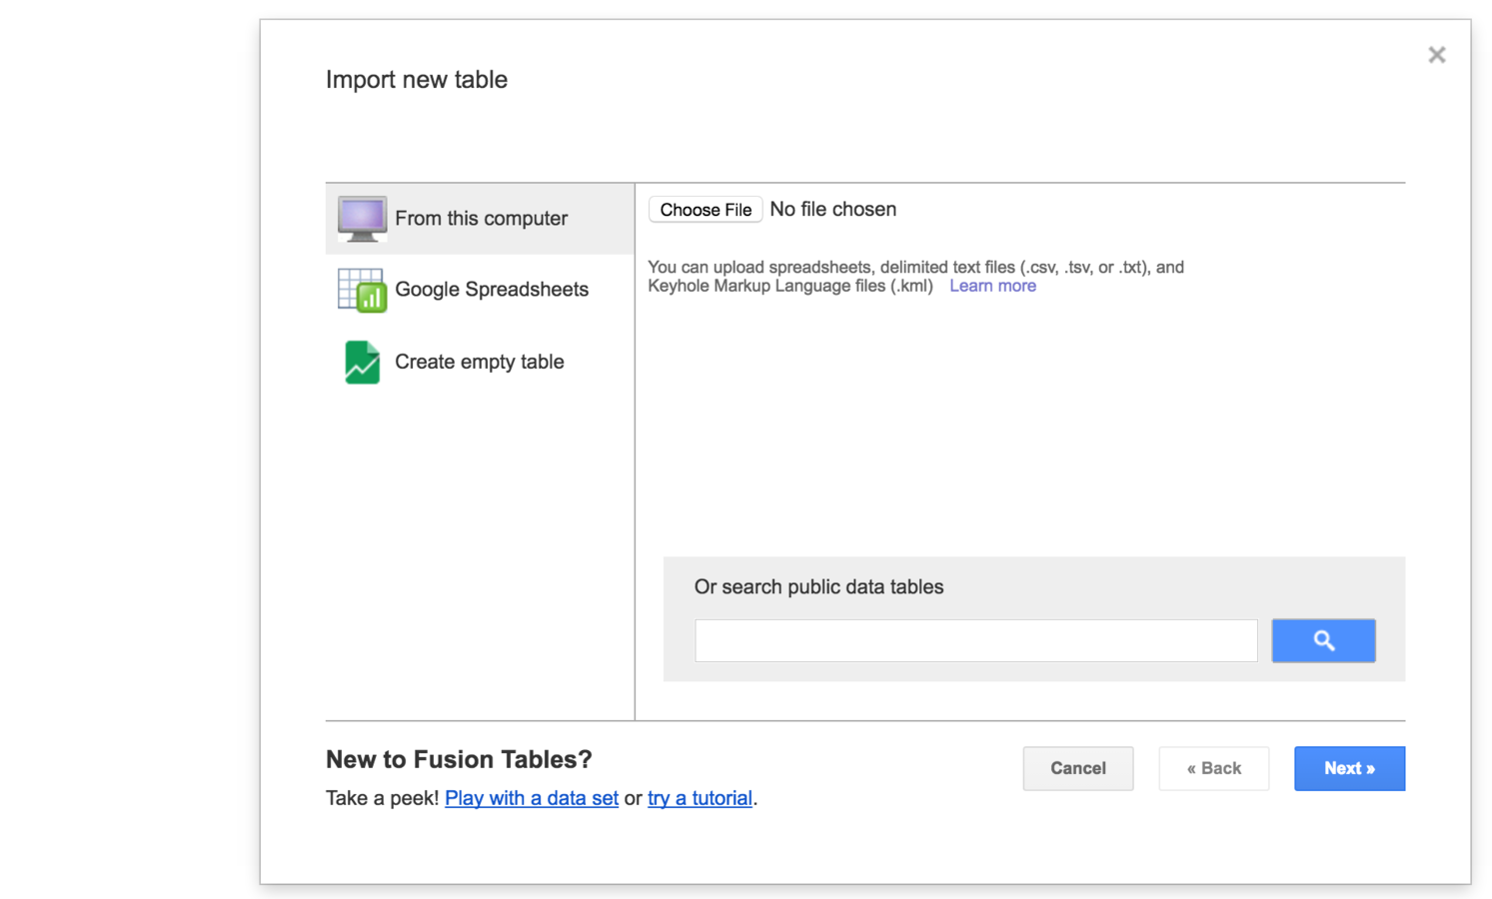Click the Google Spreadsheets grid icon
This screenshot has width=1492, height=899.
point(362,291)
